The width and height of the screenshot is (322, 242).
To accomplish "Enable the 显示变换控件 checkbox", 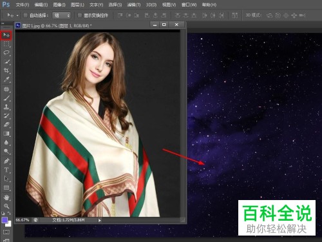I will point(80,15).
